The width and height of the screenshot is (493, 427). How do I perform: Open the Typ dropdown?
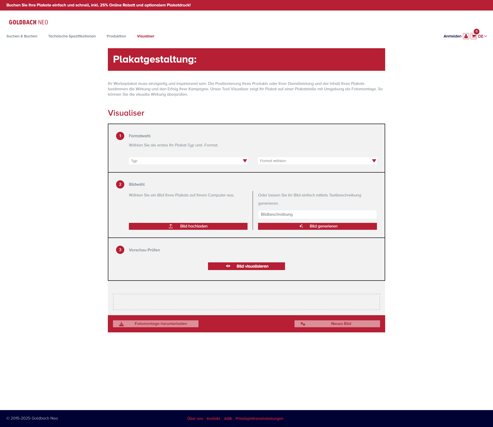click(188, 161)
